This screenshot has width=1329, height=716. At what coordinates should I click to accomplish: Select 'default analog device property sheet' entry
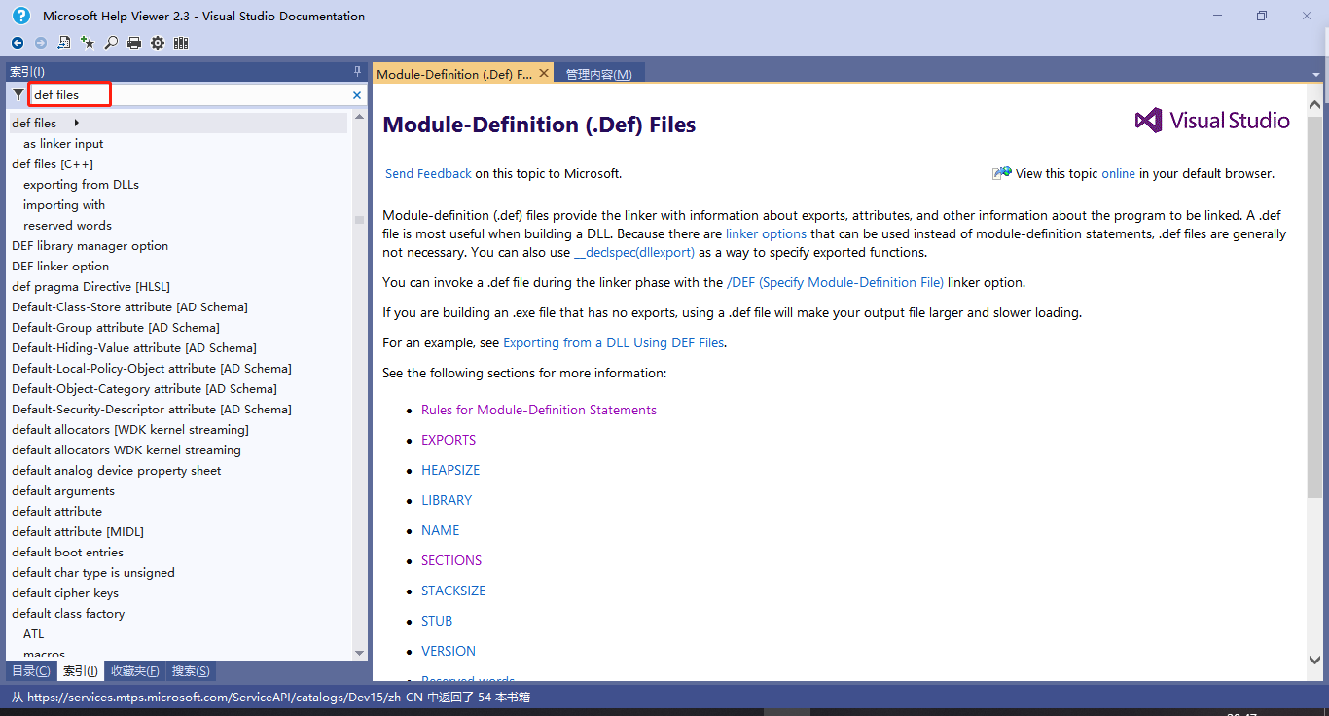116,470
